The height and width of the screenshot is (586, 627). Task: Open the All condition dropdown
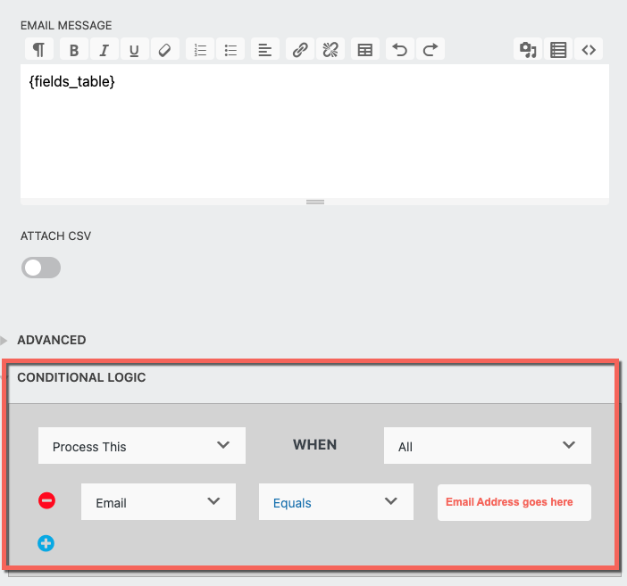point(487,446)
